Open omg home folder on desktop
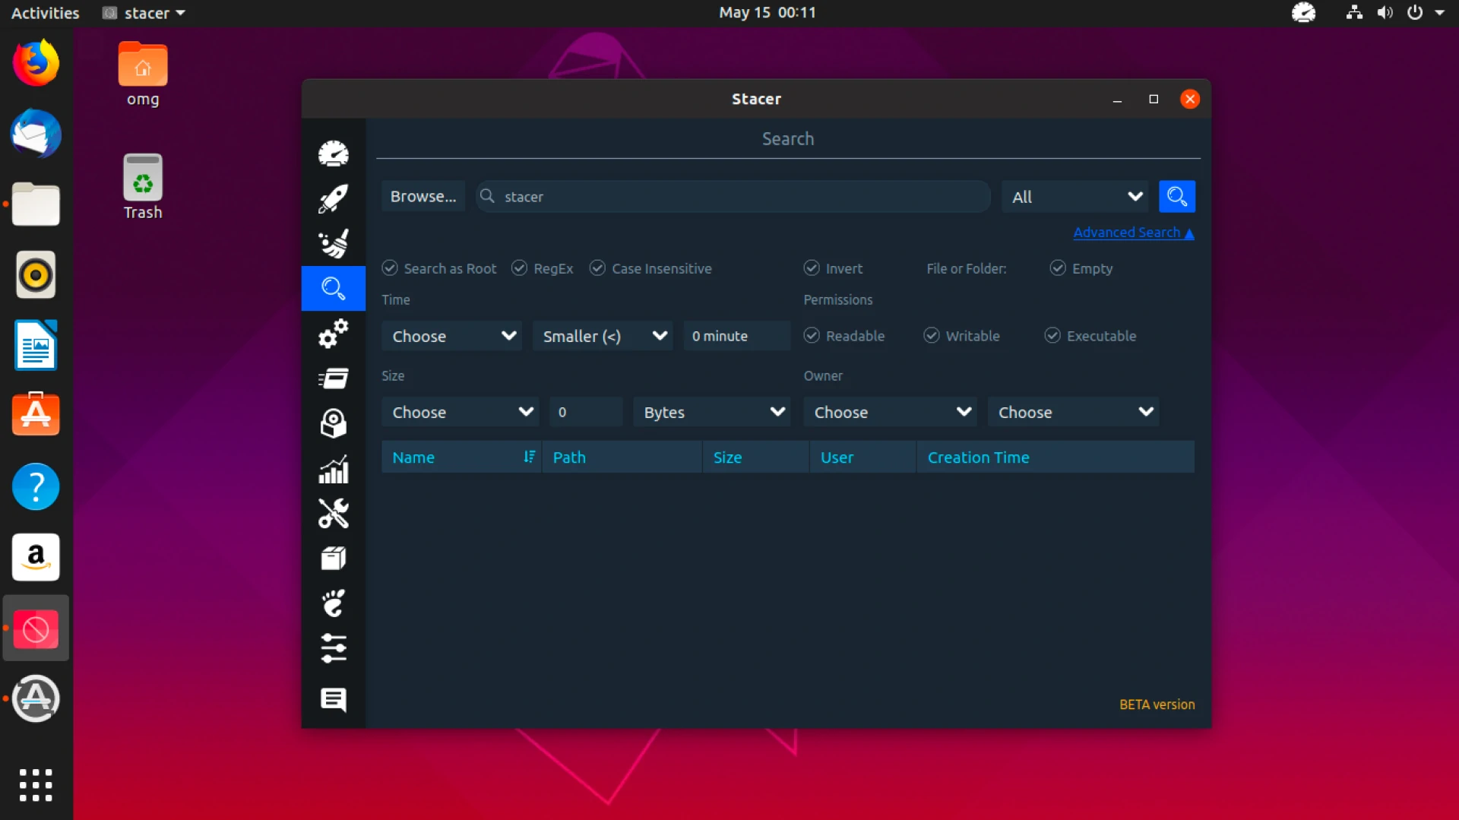 [143, 74]
